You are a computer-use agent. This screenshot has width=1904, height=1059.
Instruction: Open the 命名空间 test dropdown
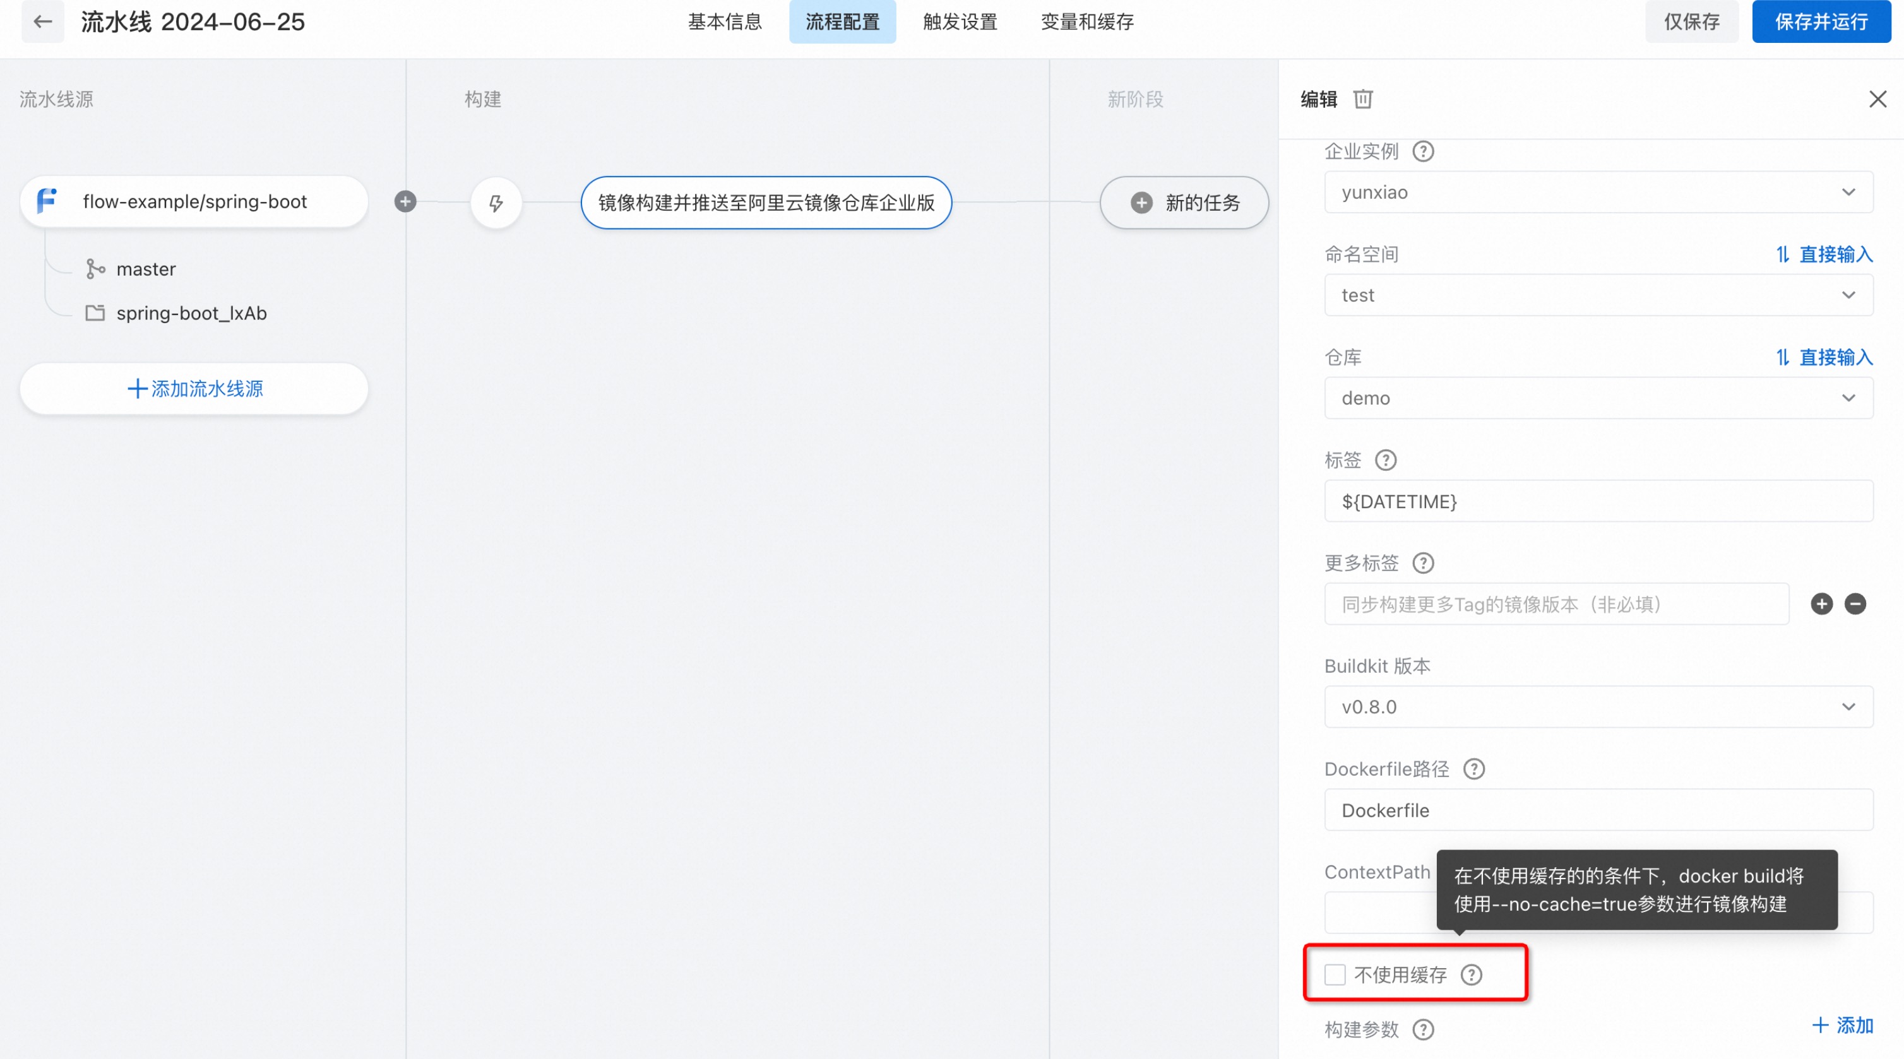click(x=1598, y=295)
